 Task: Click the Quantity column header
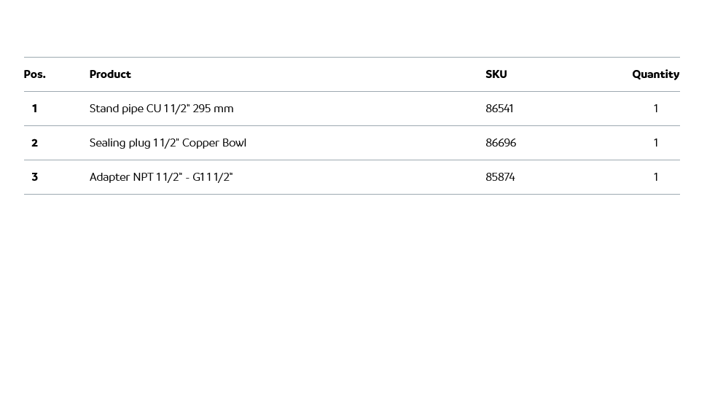coord(655,74)
